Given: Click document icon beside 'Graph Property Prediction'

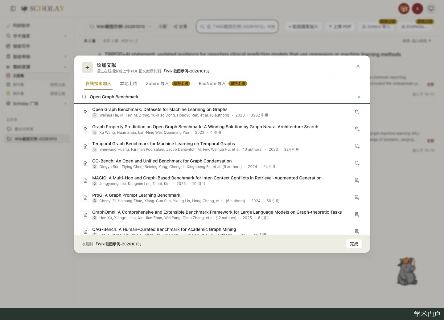Looking at the screenshot, I should (x=85, y=129).
